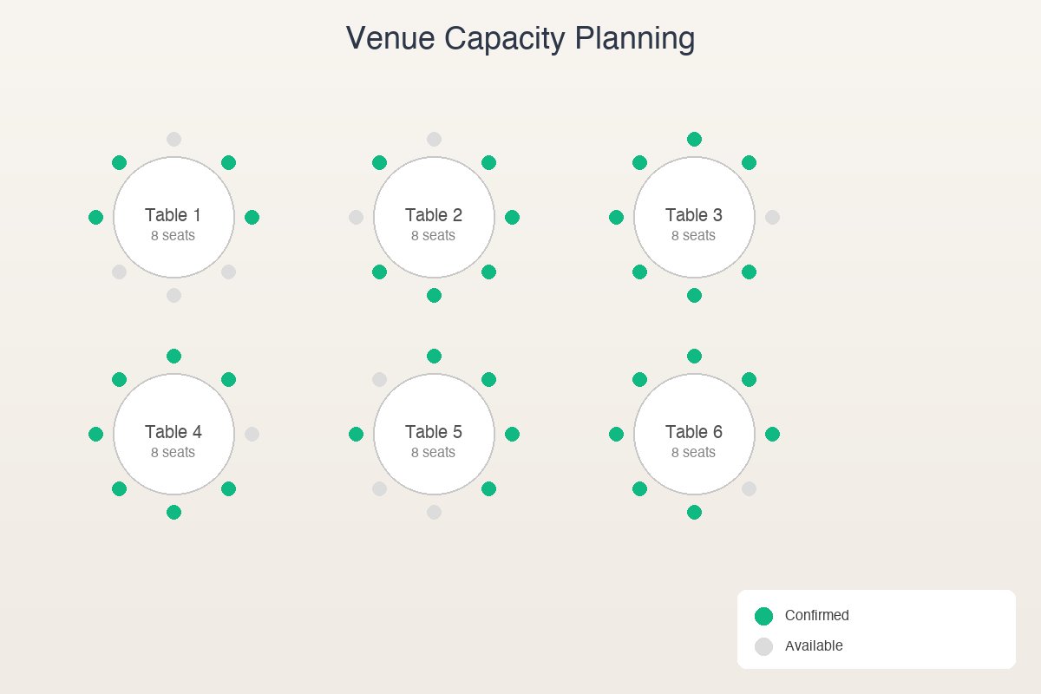1041x694 pixels.
Task: Click the green Confirmed legend swatch
Action: [x=763, y=616]
